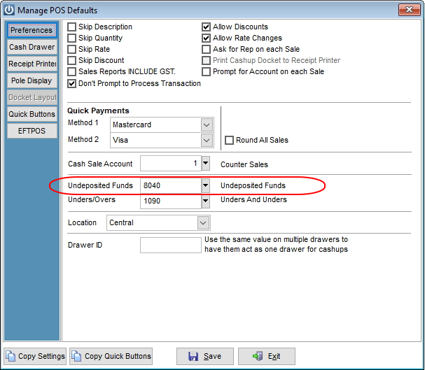Disable the Allow Discounts checkbox
This screenshot has width=425, height=370.
pos(206,27)
